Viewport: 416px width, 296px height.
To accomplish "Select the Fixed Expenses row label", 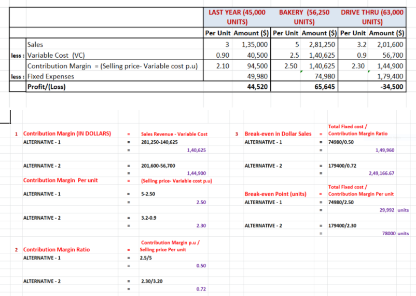I will 51,76.
